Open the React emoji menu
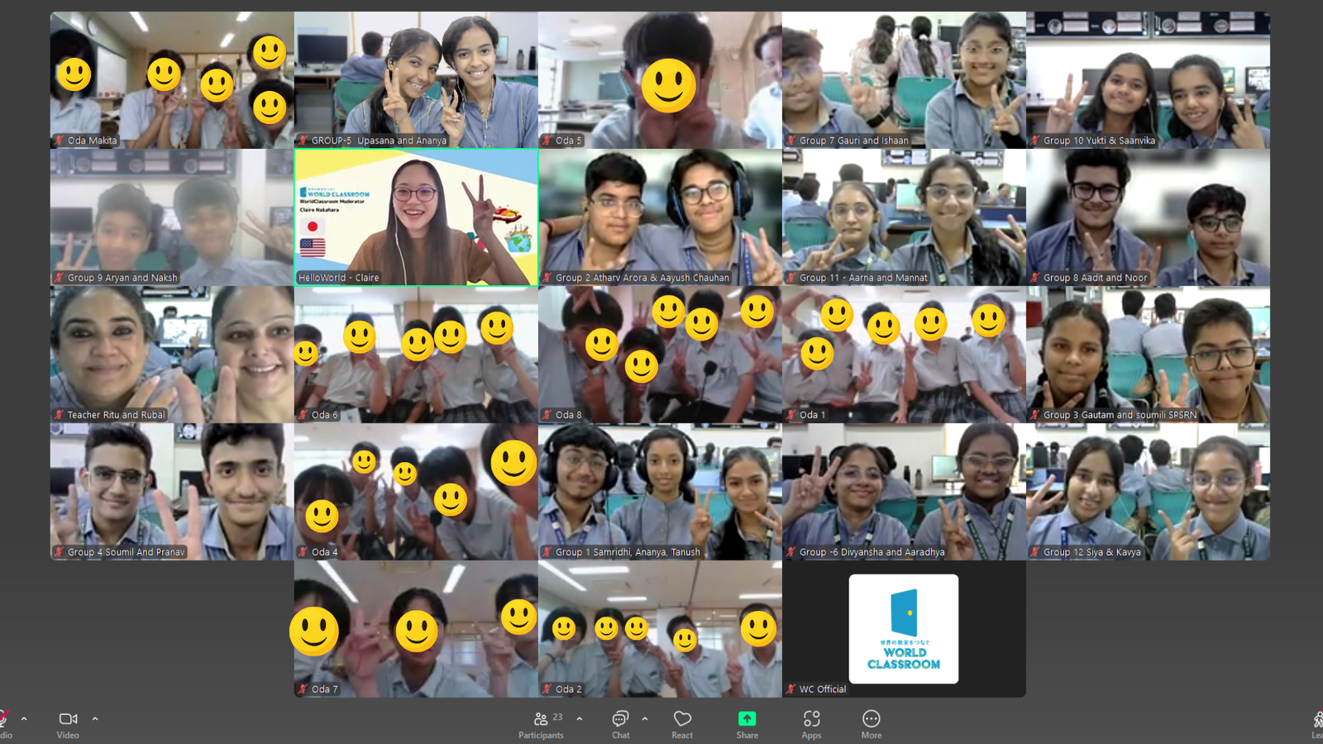The width and height of the screenshot is (1323, 744). [682, 723]
